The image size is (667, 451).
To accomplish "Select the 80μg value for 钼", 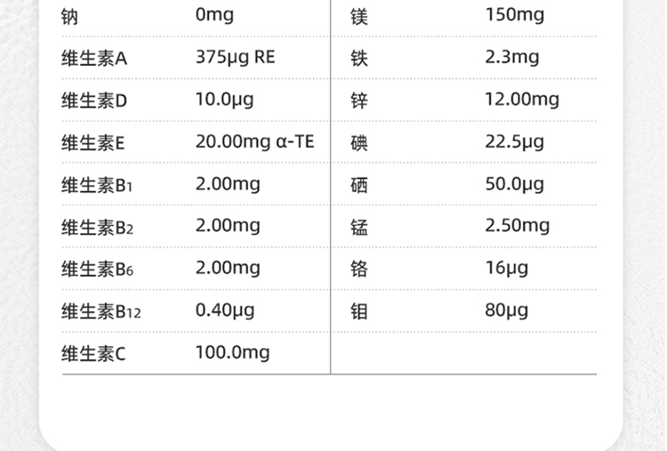I will pos(506,310).
